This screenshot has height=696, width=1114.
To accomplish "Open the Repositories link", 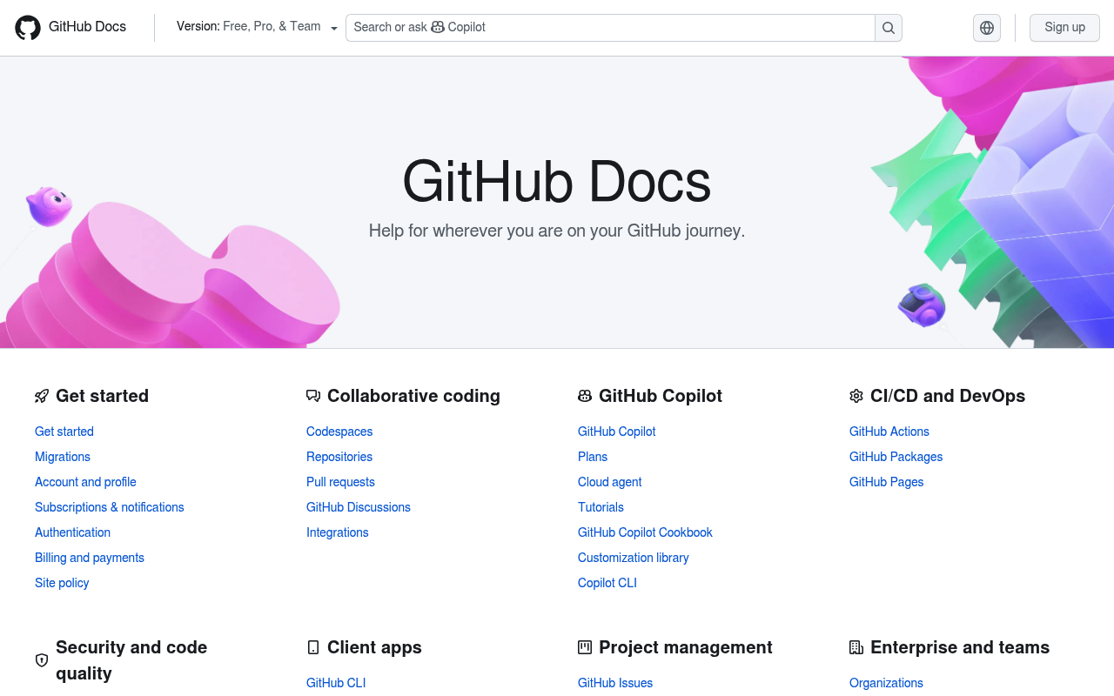I will click(339, 457).
